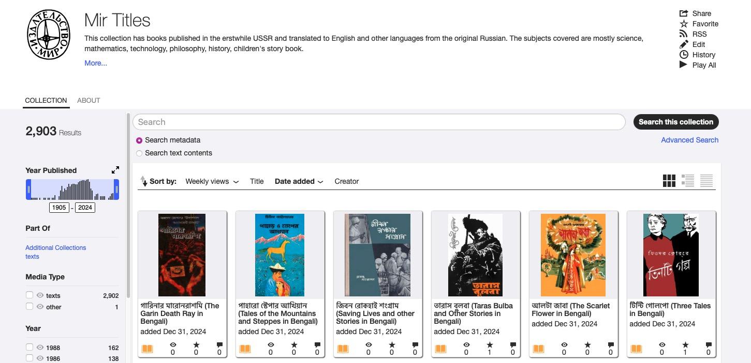This screenshot has width=751, height=363.
Task: Click favorites star on Taras Bulba card
Action: 490,345
